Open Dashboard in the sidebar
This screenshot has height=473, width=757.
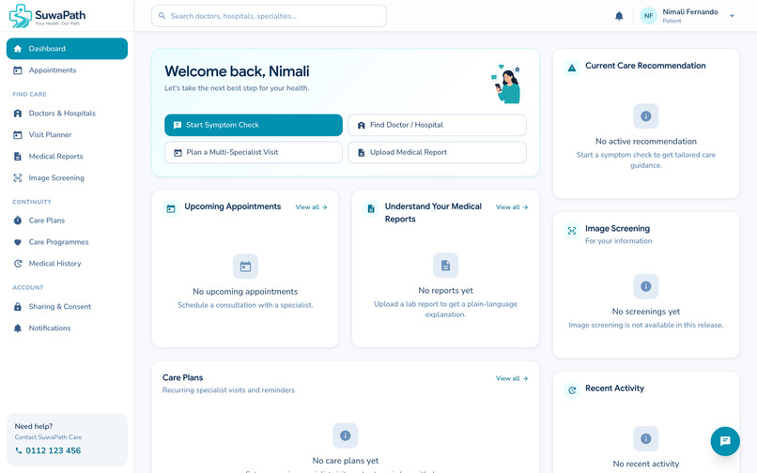(67, 49)
